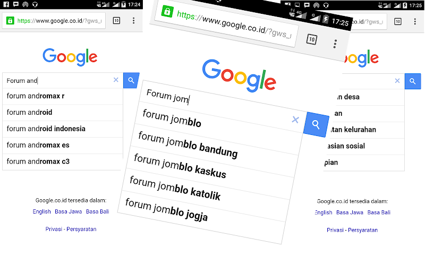Tap the left browser's google.co.id address bar
The width and height of the screenshot is (425, 255).
pyautogui.click(x=54, y=21)
